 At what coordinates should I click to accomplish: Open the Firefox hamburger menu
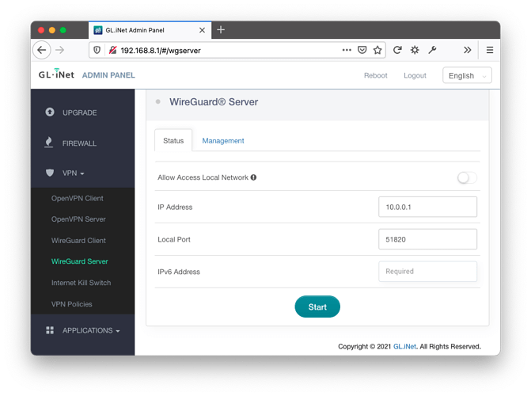click(x=489, y=50)
